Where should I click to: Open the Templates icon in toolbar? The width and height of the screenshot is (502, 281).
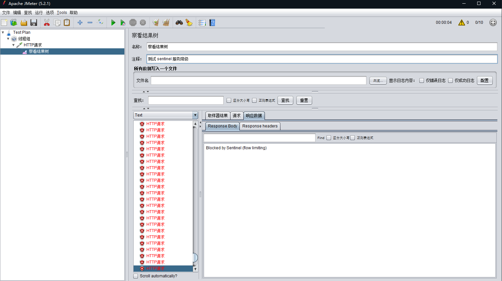pyautogui.click(x=14, y=23)
